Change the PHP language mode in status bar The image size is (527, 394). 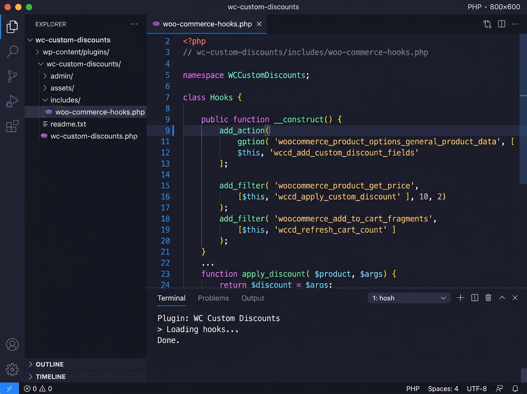(x=412, y=389)
